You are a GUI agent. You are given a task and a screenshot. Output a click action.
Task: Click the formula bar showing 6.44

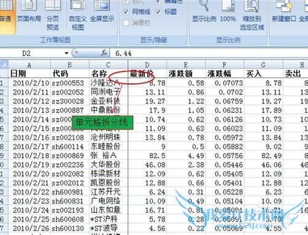[x=208, y=54]
